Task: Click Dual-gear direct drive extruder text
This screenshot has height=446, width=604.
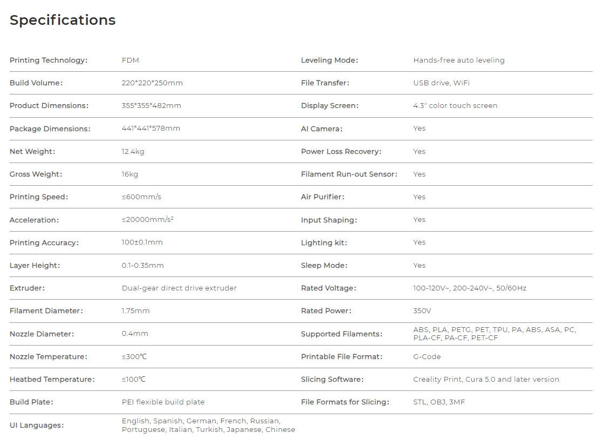Action: tap(179, 288)
